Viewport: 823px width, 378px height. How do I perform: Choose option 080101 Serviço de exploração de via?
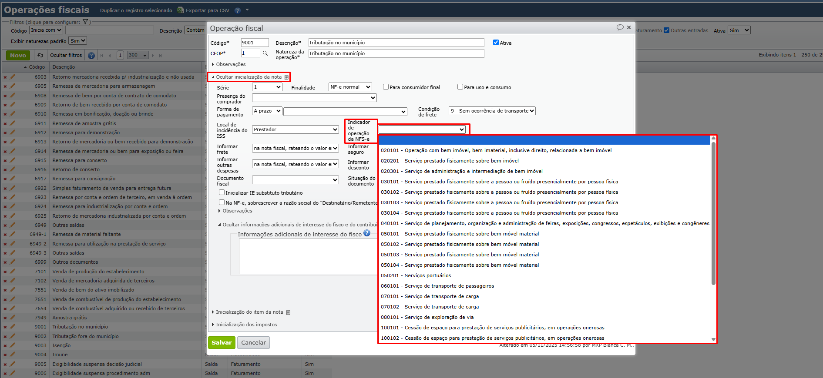coord(544,317)
